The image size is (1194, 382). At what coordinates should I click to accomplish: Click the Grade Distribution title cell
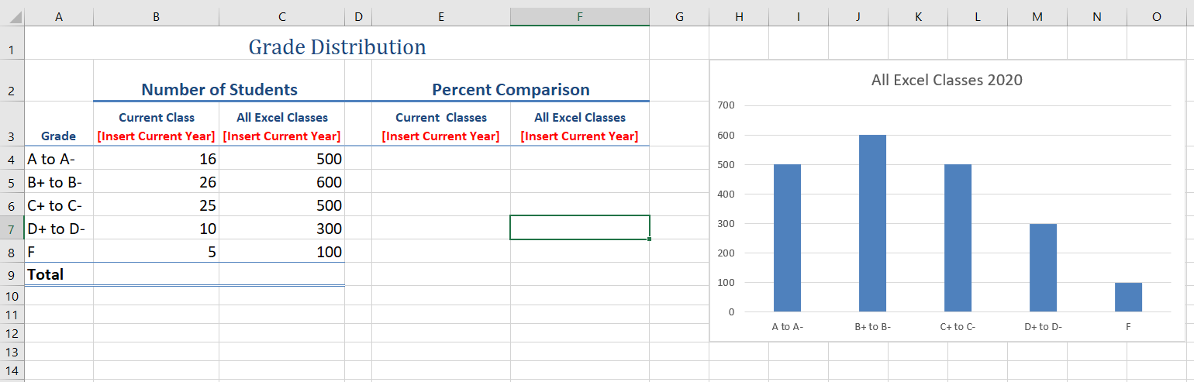pos(336,47)
